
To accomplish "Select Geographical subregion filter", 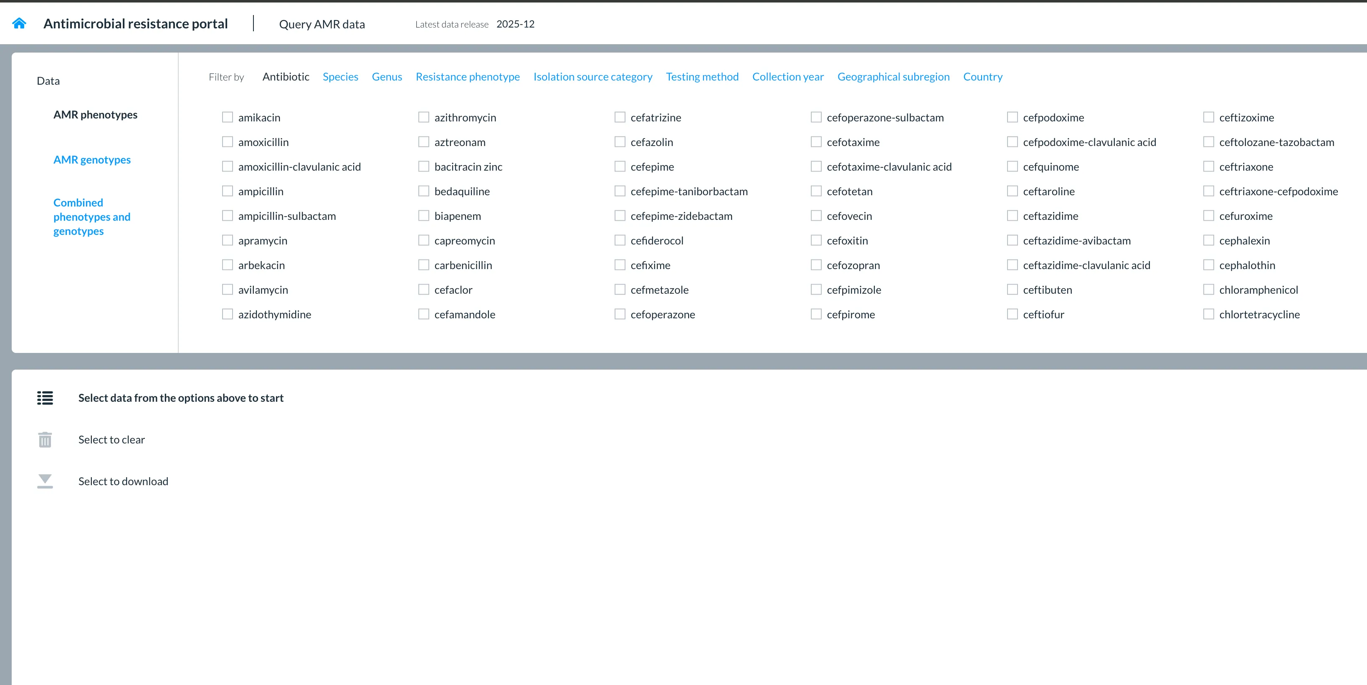I will tap(894, 77).
